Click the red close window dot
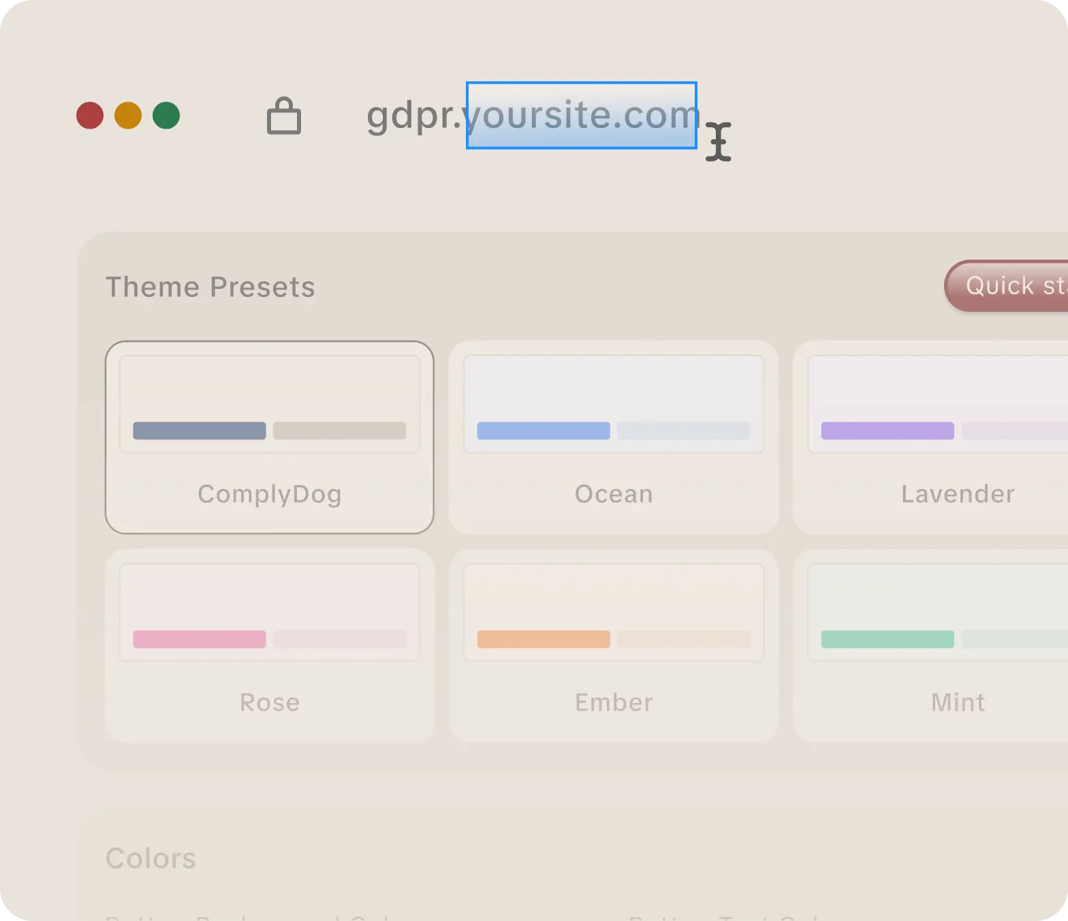The height and width of the screenshot is (921, 1068). 90,116
